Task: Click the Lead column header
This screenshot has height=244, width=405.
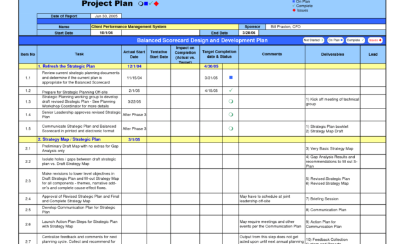Action: coord(373,55)
